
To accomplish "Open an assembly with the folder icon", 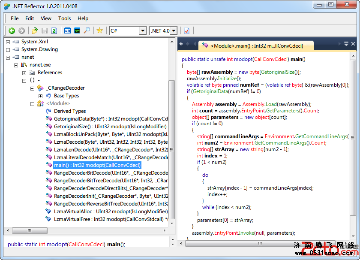I will [x=35, y=30].
